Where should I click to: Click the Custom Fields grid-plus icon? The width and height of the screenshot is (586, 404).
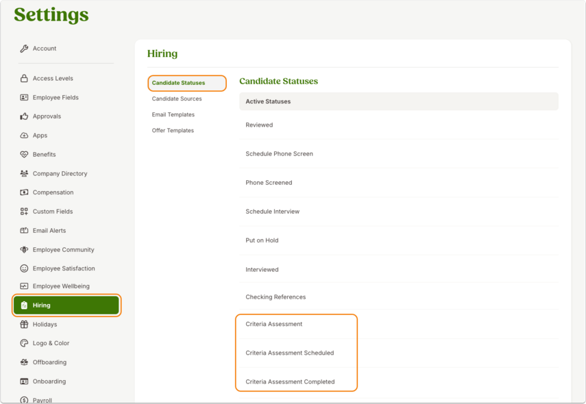point(24,212)
